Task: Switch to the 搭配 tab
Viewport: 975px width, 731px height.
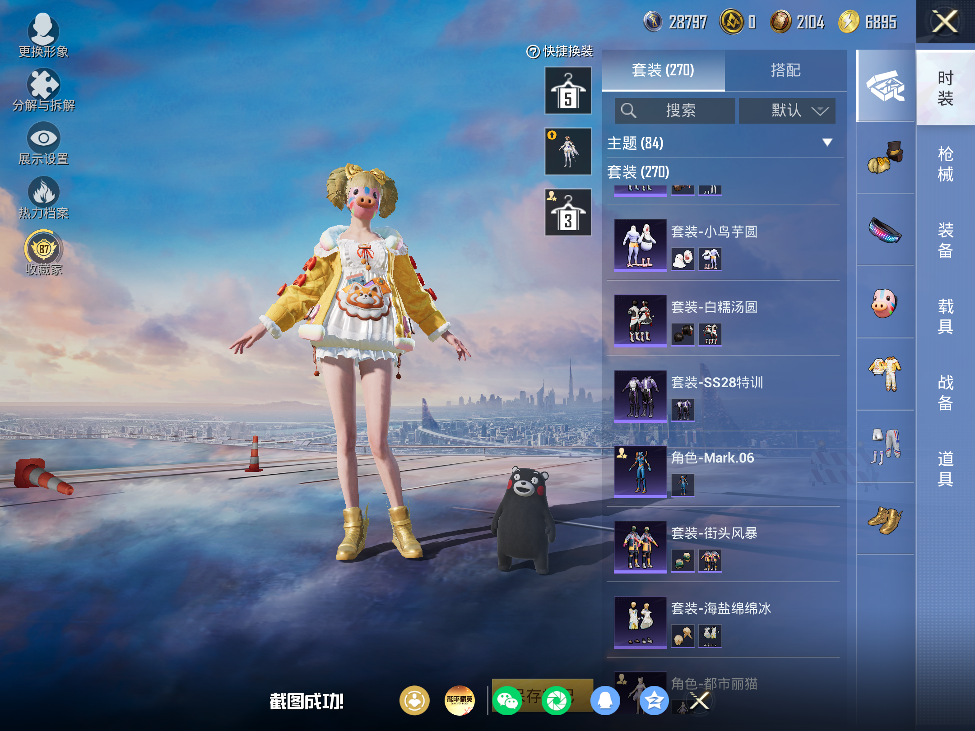Action: click(x=785, y=70)
